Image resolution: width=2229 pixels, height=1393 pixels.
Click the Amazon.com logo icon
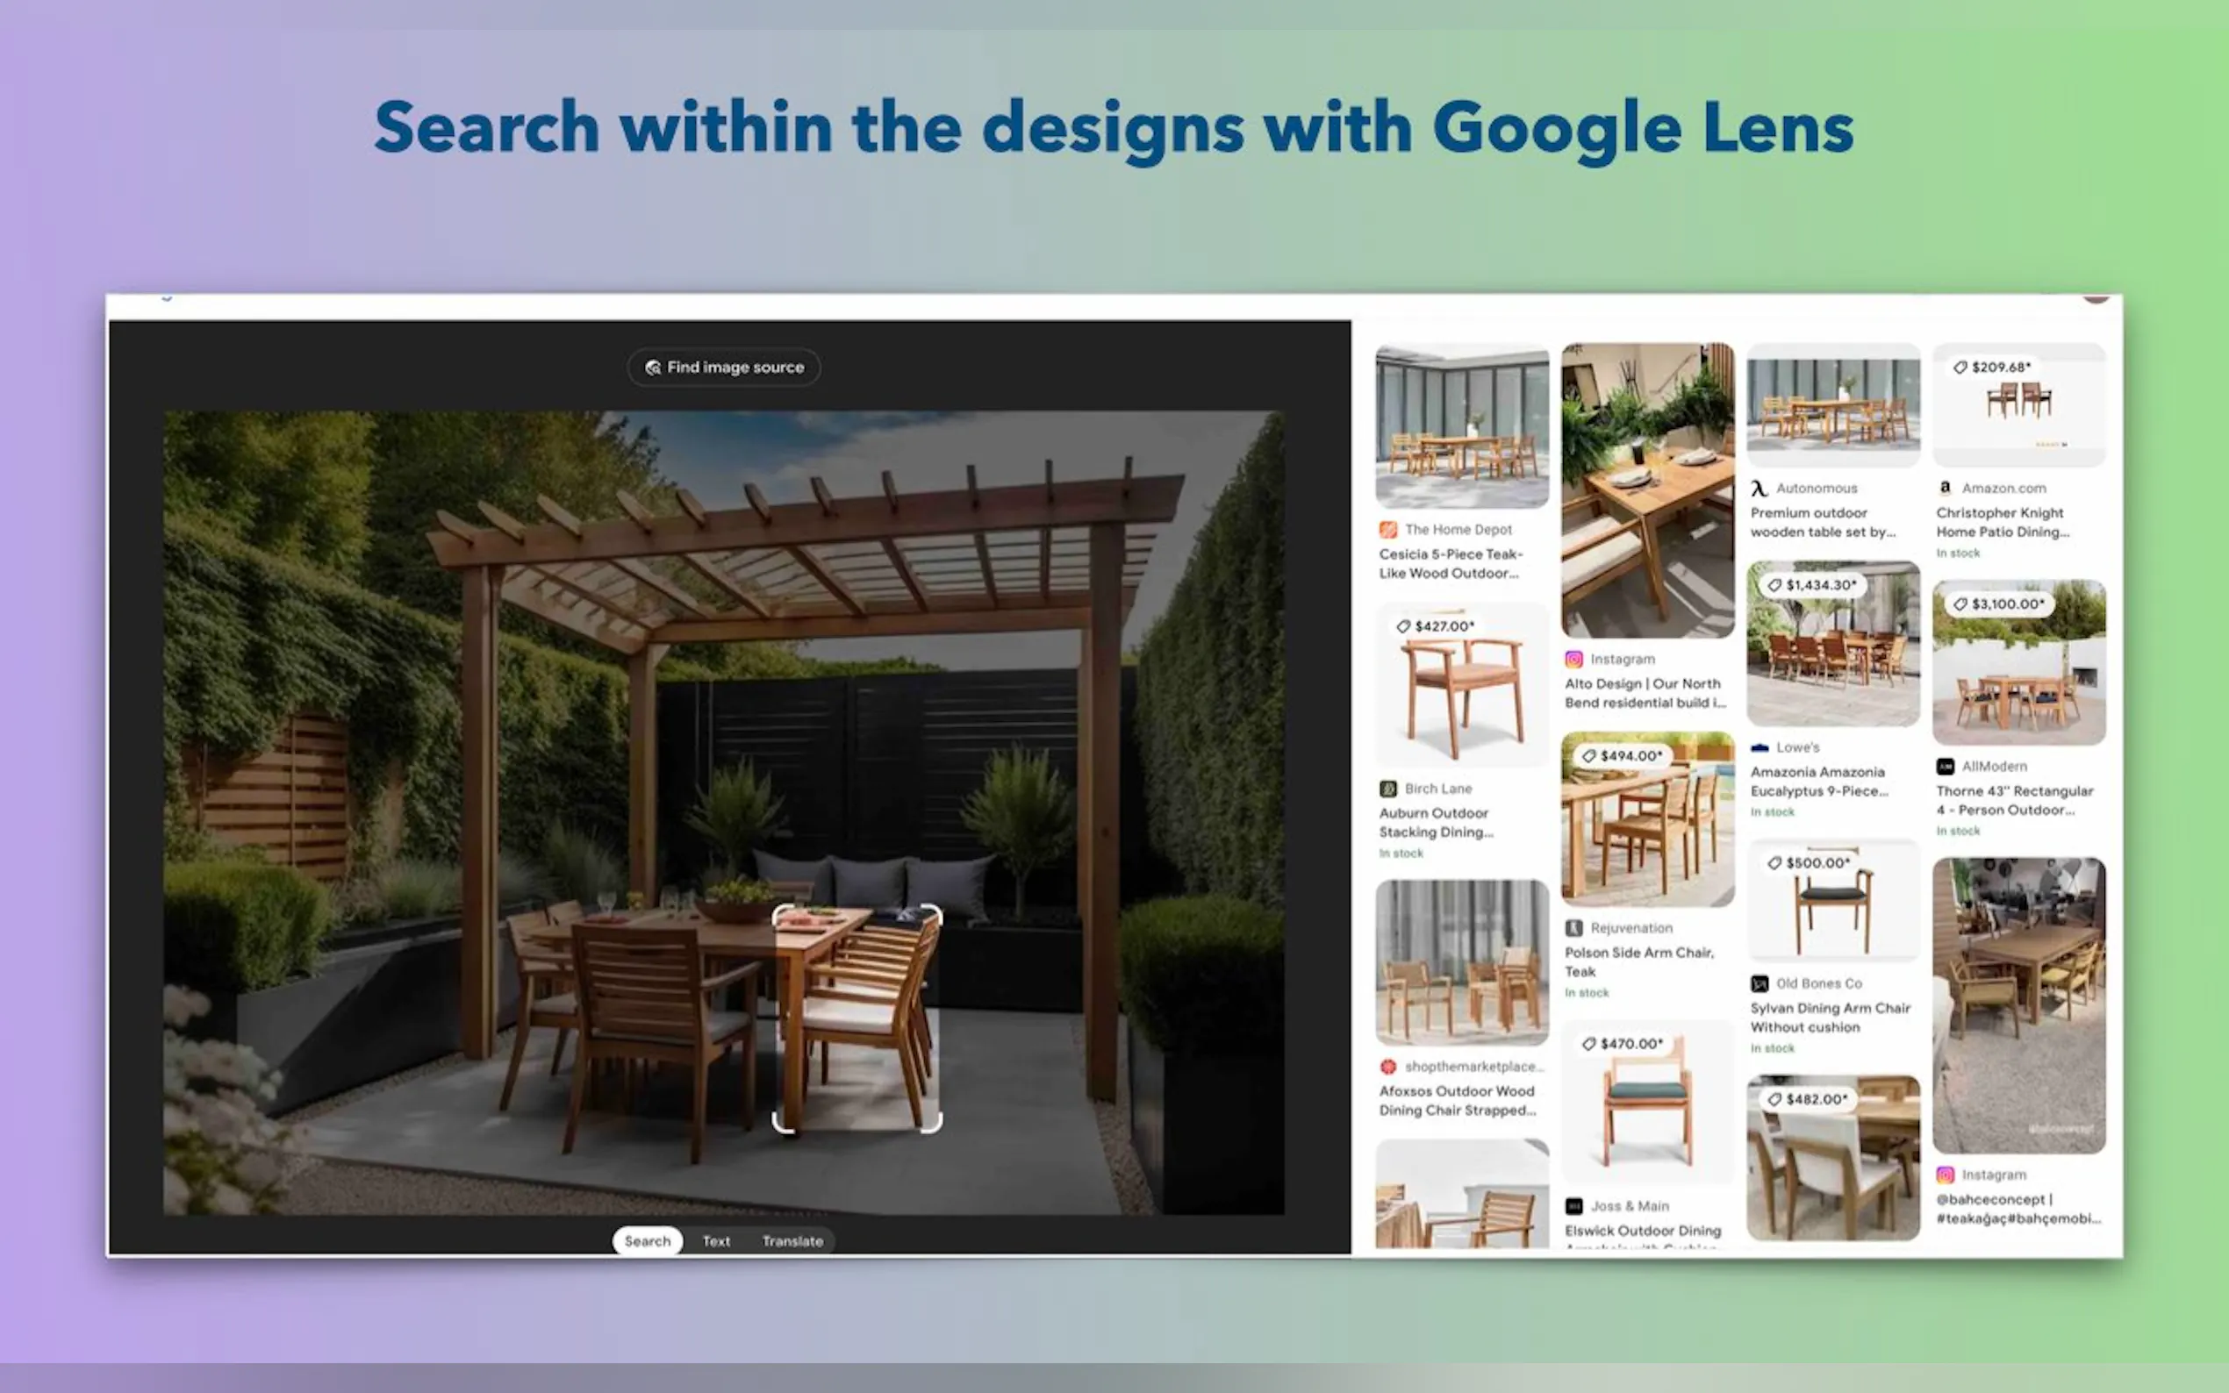tap(1946, 489)
